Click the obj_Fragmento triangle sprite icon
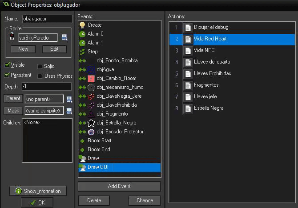Viewport: 298px width, 208px height. click(x=91, y=114)
